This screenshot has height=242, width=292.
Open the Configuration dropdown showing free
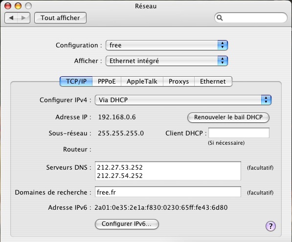(166, 45)
